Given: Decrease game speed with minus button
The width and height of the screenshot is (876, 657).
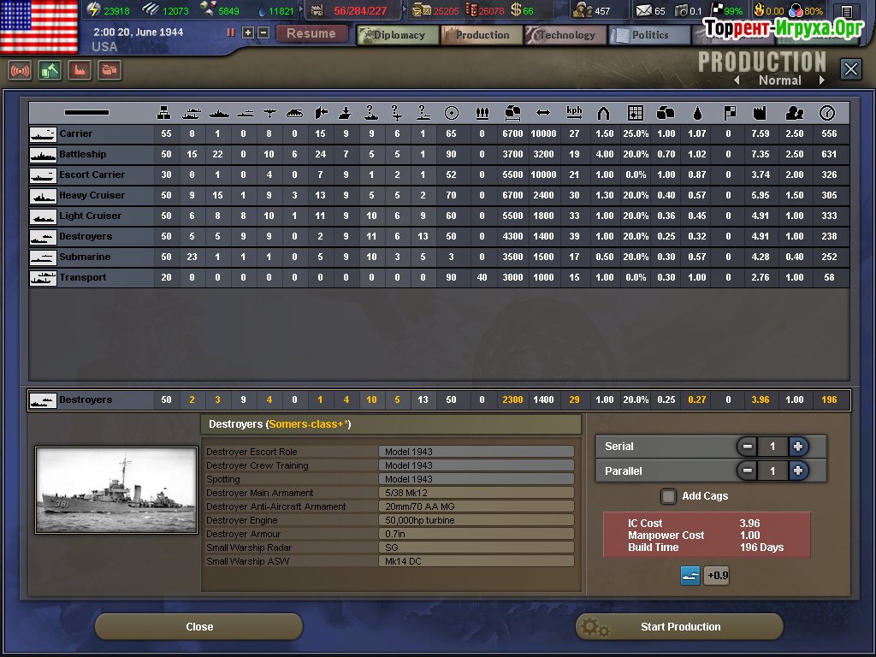Looking at the screenshot, I should (263, 33).
